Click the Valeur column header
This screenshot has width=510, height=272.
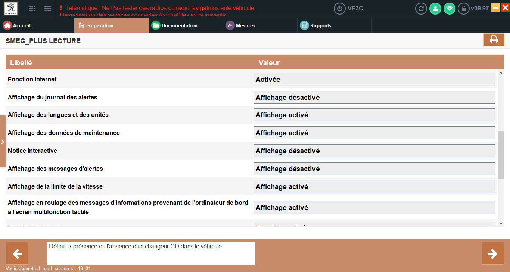pos(269,63)
